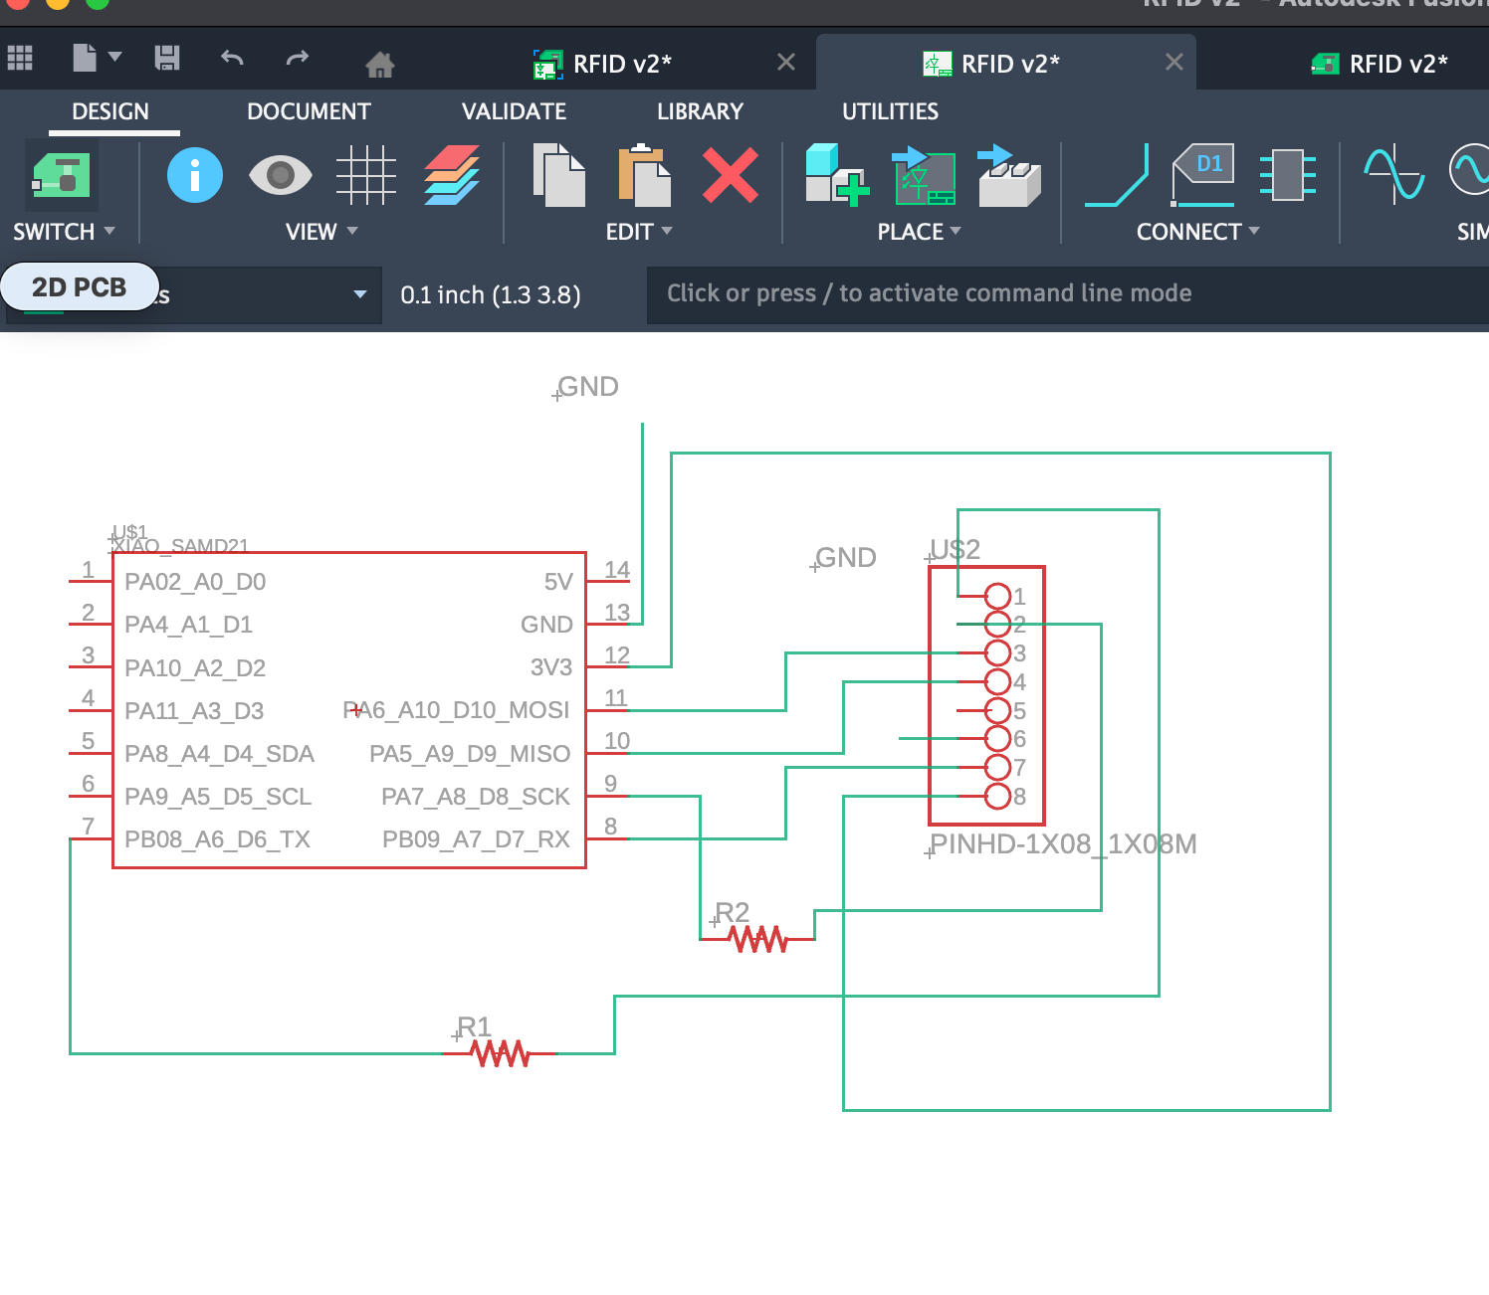Image resolution: width=1489 pixels, height=1295 pixels.
Task: Close the first RFID v2 document tab
Action: 786,63
